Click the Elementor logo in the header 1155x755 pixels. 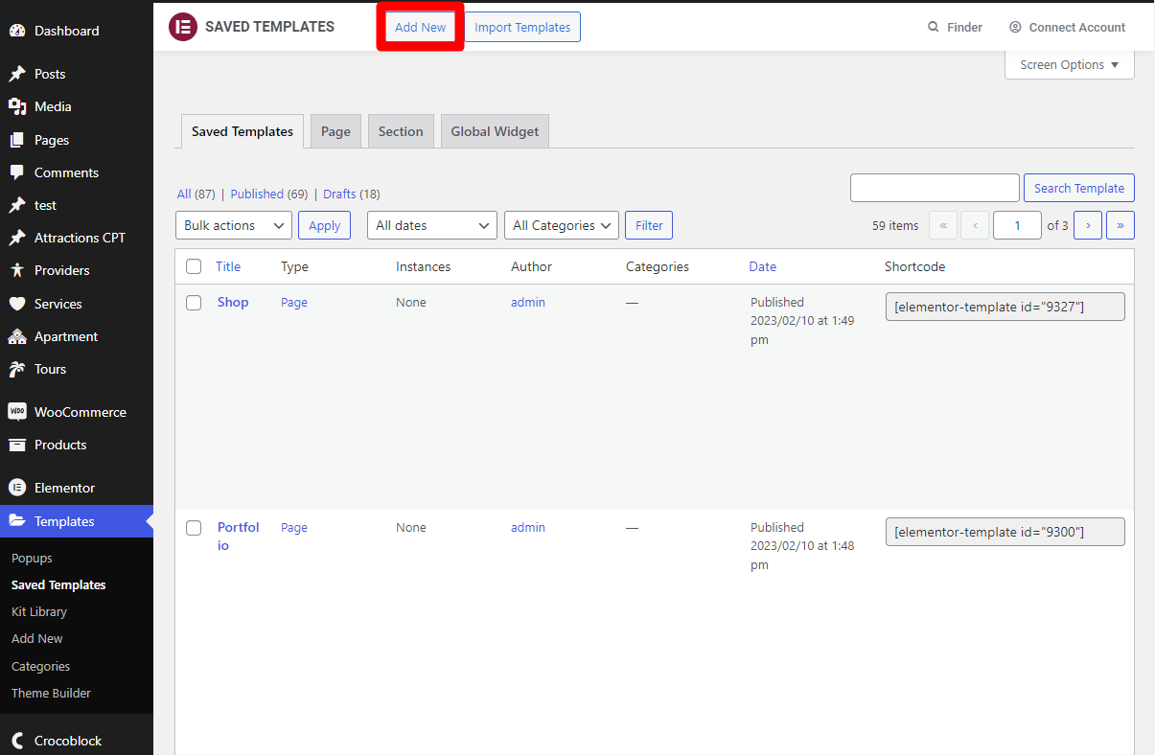pyautogui.click(x=182, y=27)
